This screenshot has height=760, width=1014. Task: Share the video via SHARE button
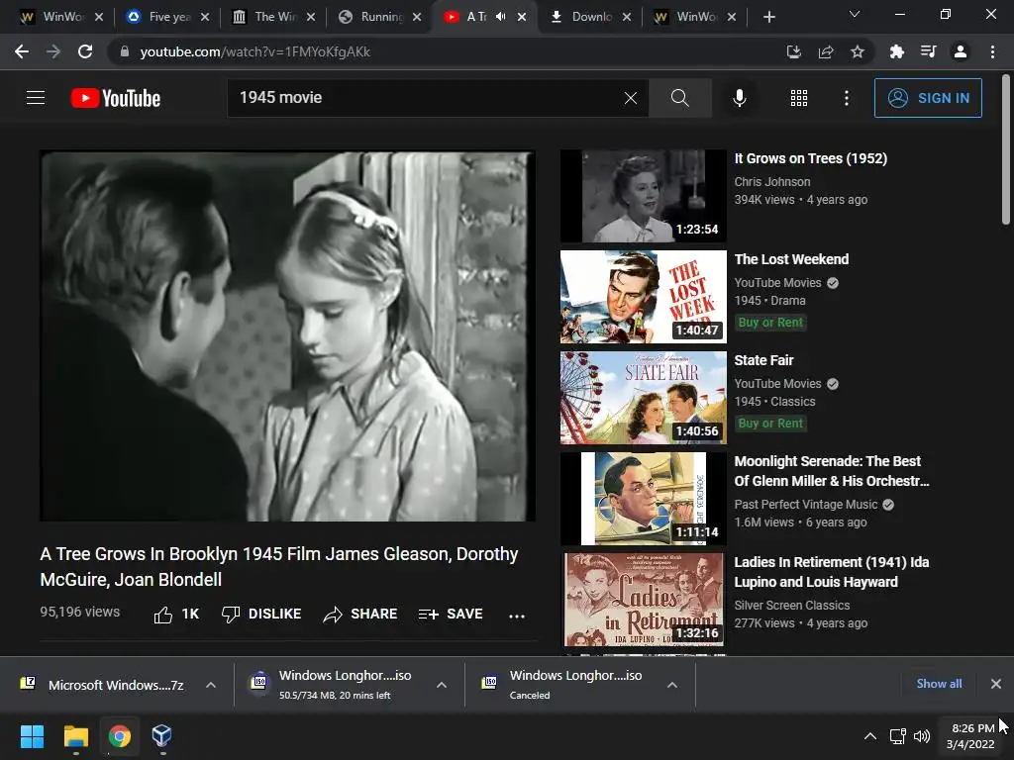360,614
